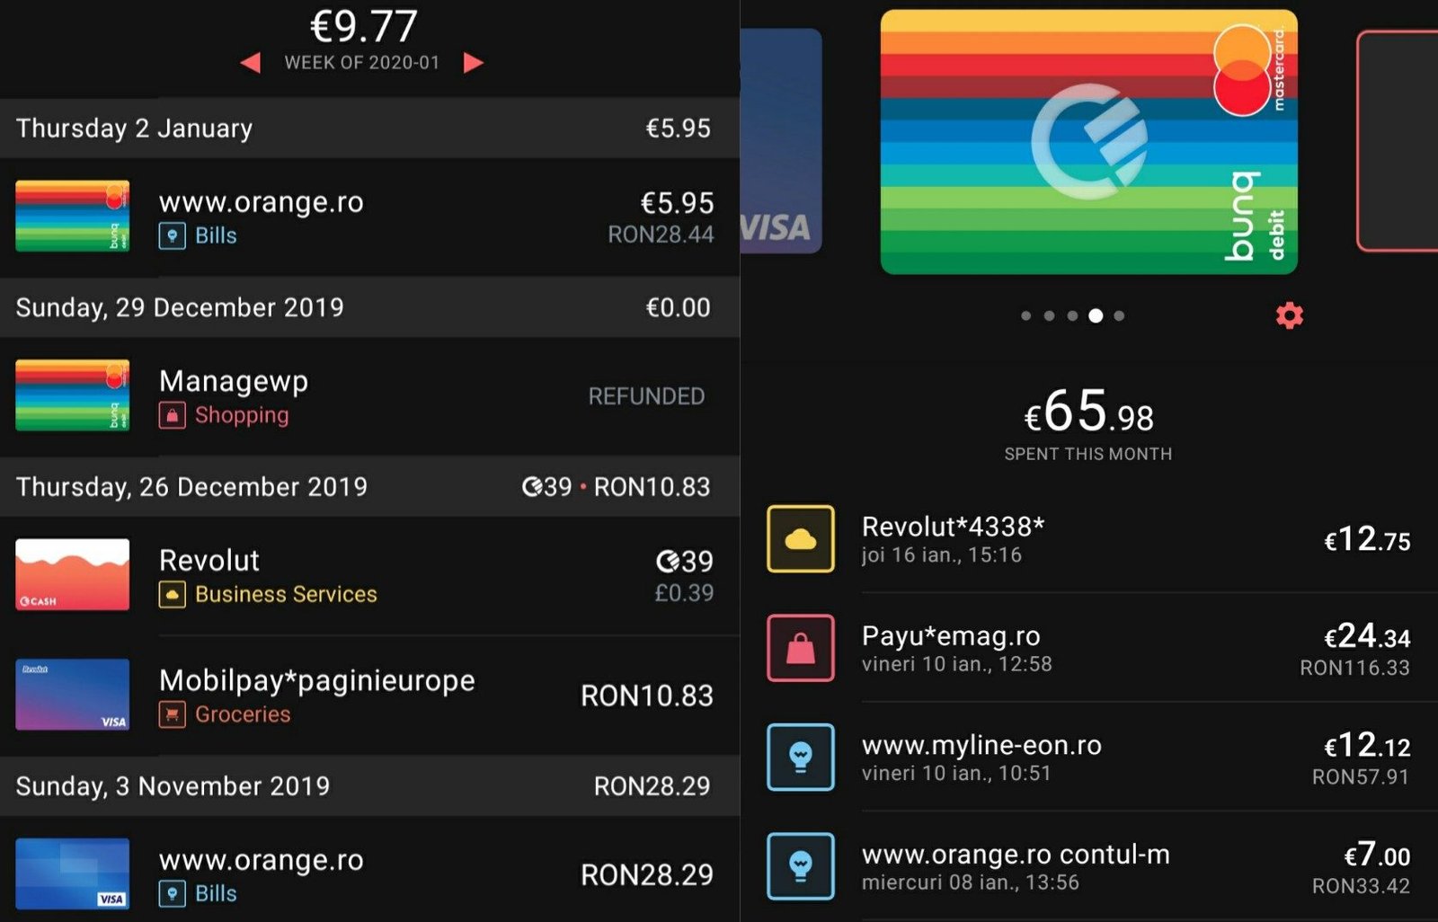Open the www.orange.ro transaction from 2 January

coord(369,217)
